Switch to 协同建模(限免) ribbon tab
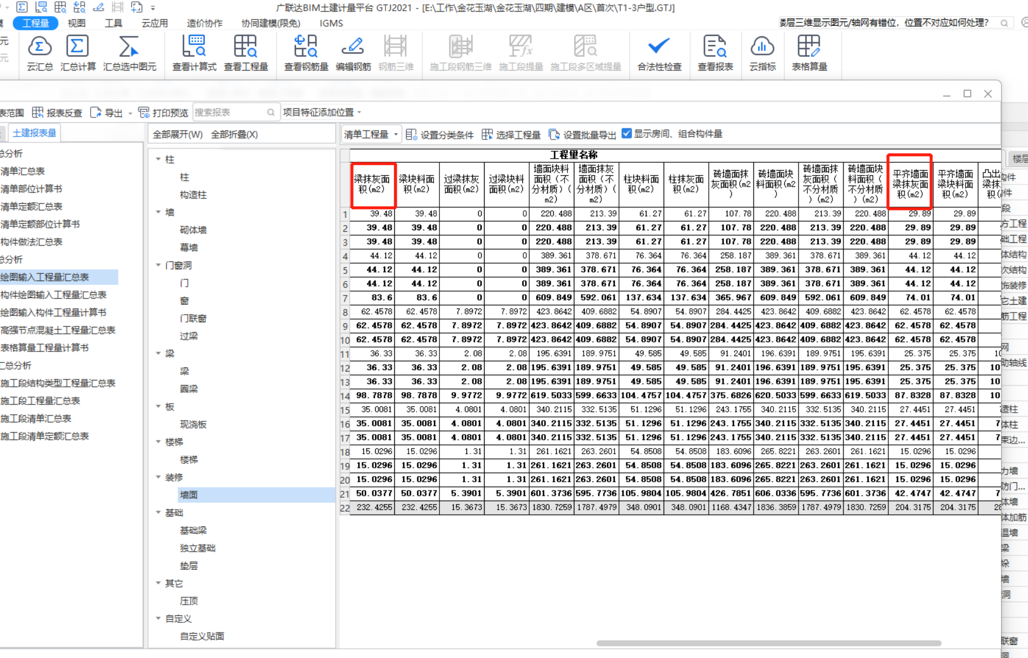Screen dimensions: 1028x658 (271, 23)
